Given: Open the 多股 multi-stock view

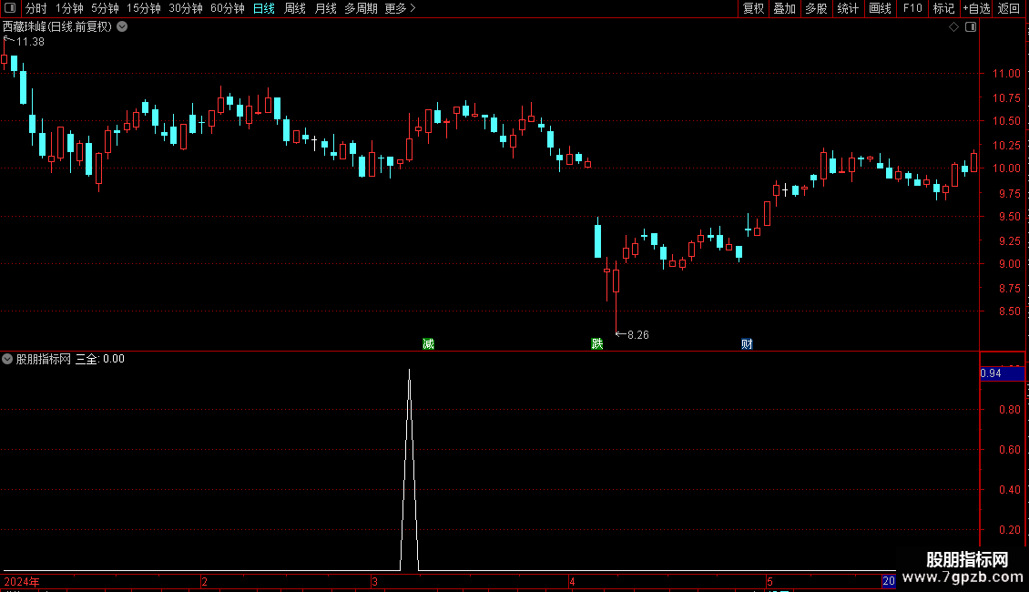Looking at the screenshot, I should pyautogui.click(x=816, y=8).
